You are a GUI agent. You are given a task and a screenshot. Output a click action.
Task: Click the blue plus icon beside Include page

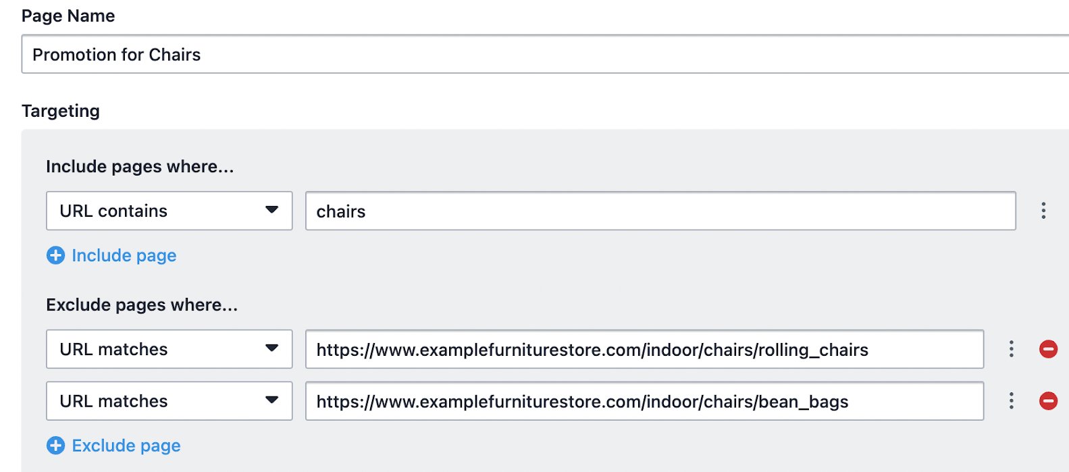click(55, 255)
